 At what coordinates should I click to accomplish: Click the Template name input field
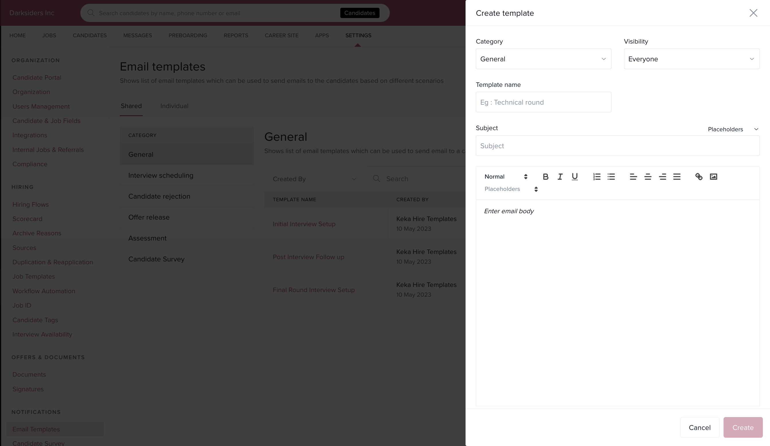(543, 102)
